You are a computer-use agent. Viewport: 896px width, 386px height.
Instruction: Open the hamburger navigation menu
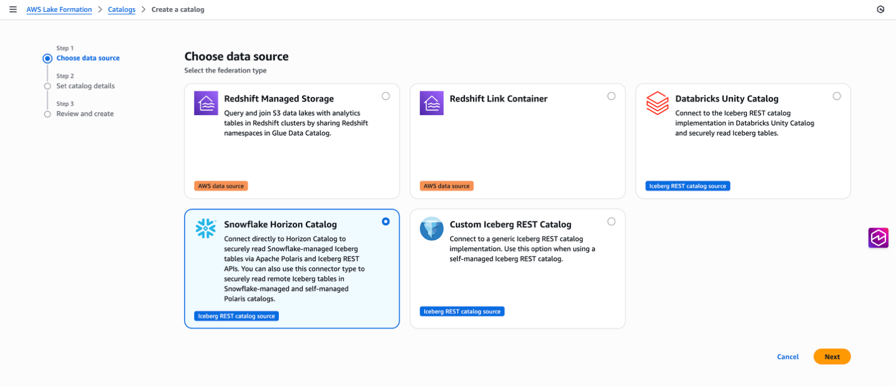coord(13,9)
